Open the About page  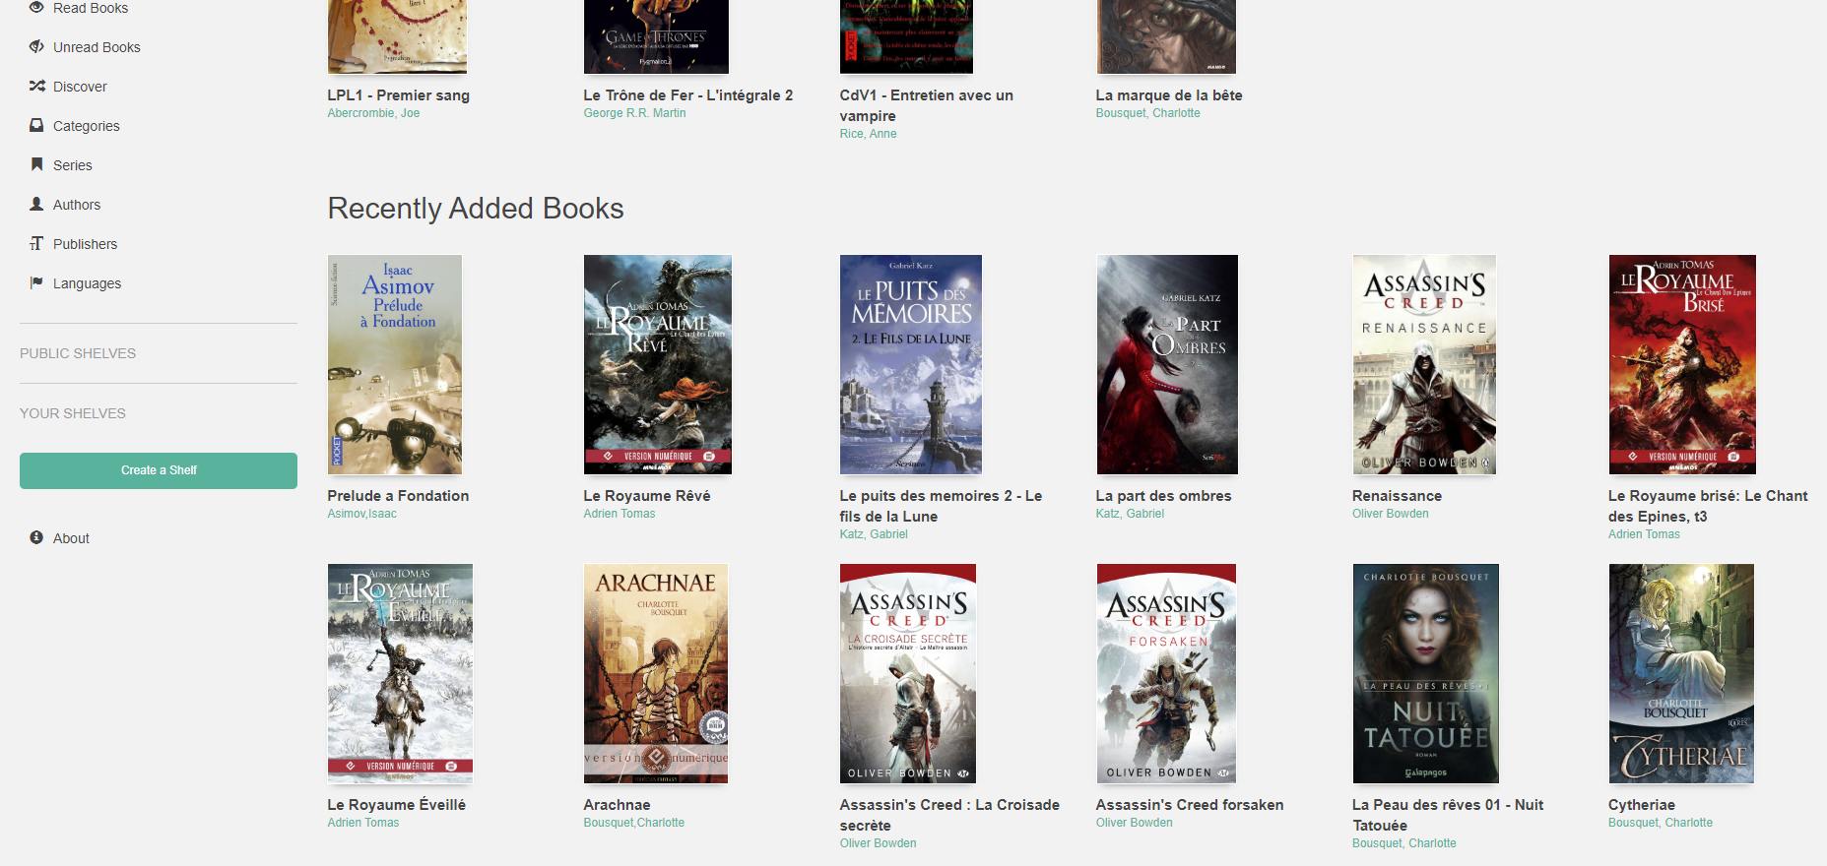click(x=71, y=538)
